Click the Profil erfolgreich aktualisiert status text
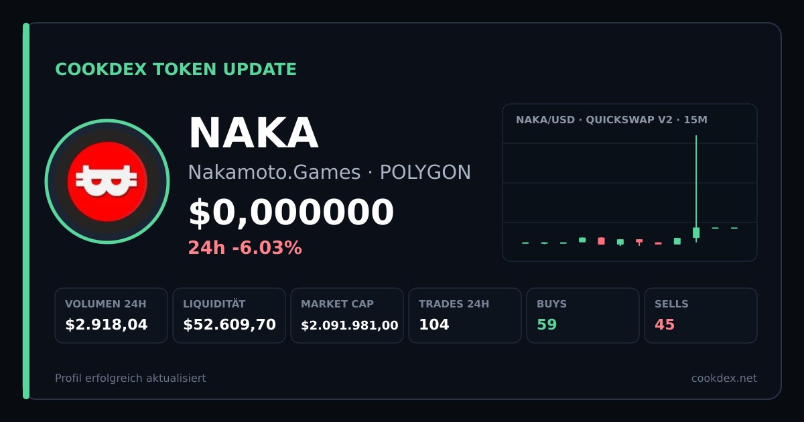Image resolution: width=804 pixels, height=422 pixels. pyautogui.click(x=131, y=378)
